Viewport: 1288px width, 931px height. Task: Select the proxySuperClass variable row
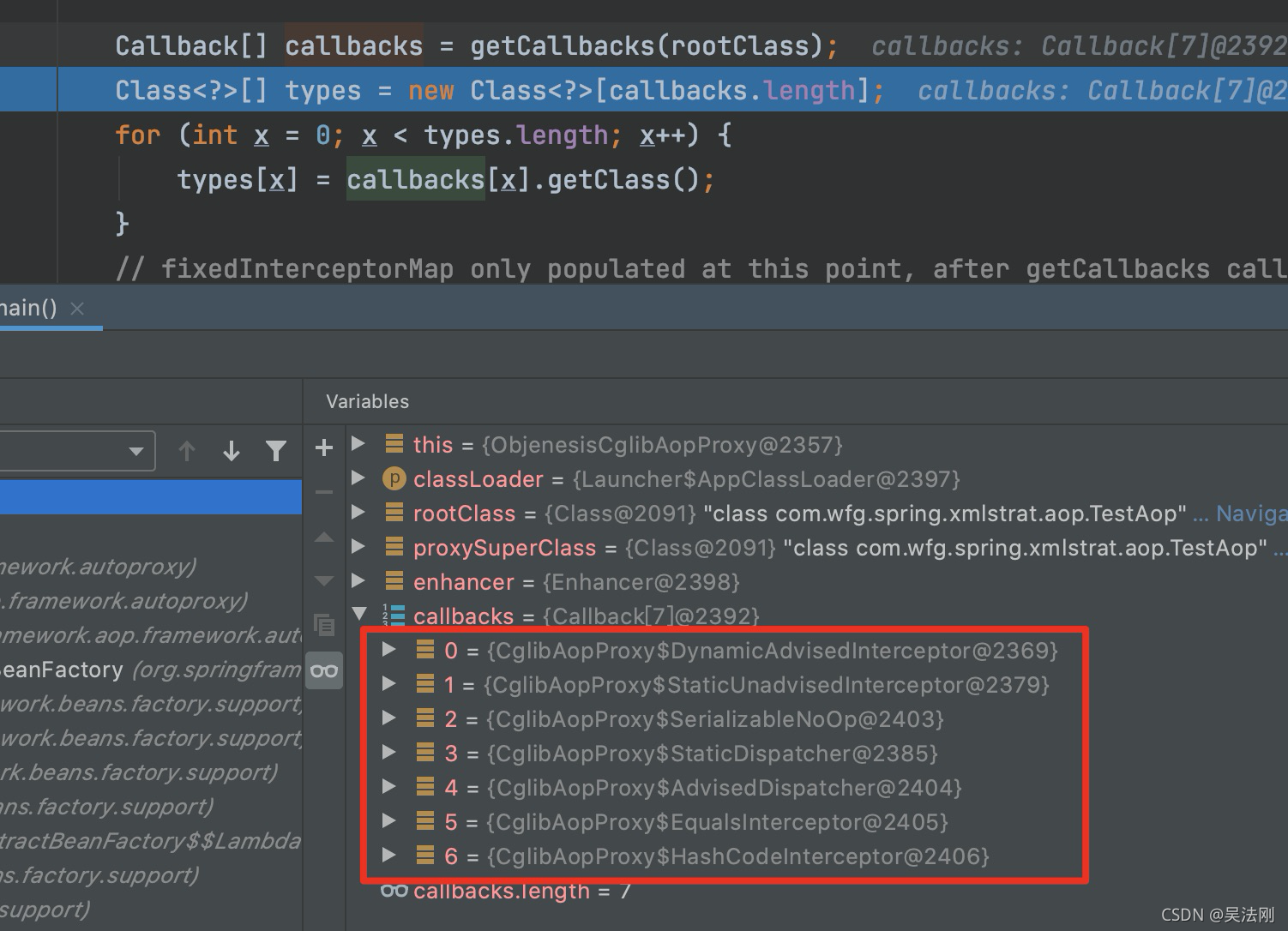(x=840, y=548)
